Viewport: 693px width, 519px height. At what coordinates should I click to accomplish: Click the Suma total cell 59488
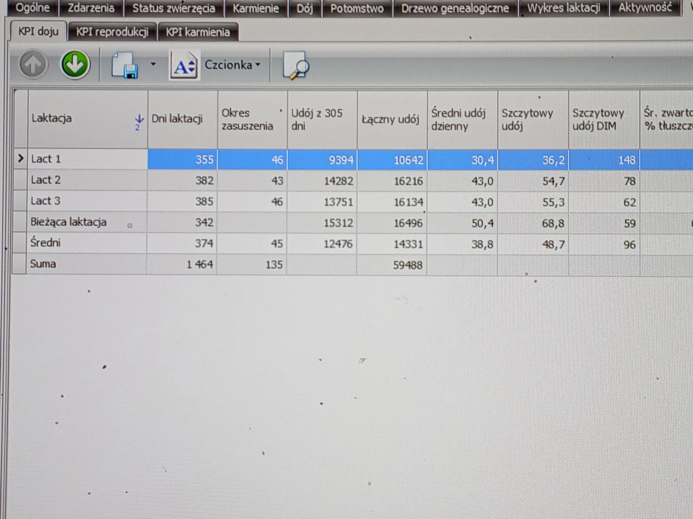[408, 265]
